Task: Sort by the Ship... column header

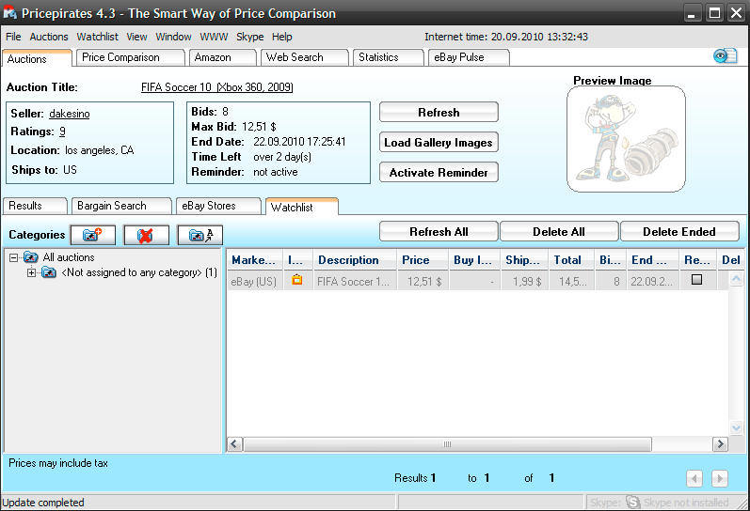Action: point(524,260)
